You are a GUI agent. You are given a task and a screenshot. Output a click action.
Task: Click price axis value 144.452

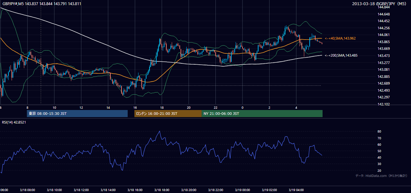coord(384,21)
